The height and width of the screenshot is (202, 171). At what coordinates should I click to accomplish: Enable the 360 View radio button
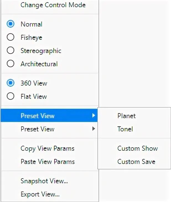pos(11,83)
